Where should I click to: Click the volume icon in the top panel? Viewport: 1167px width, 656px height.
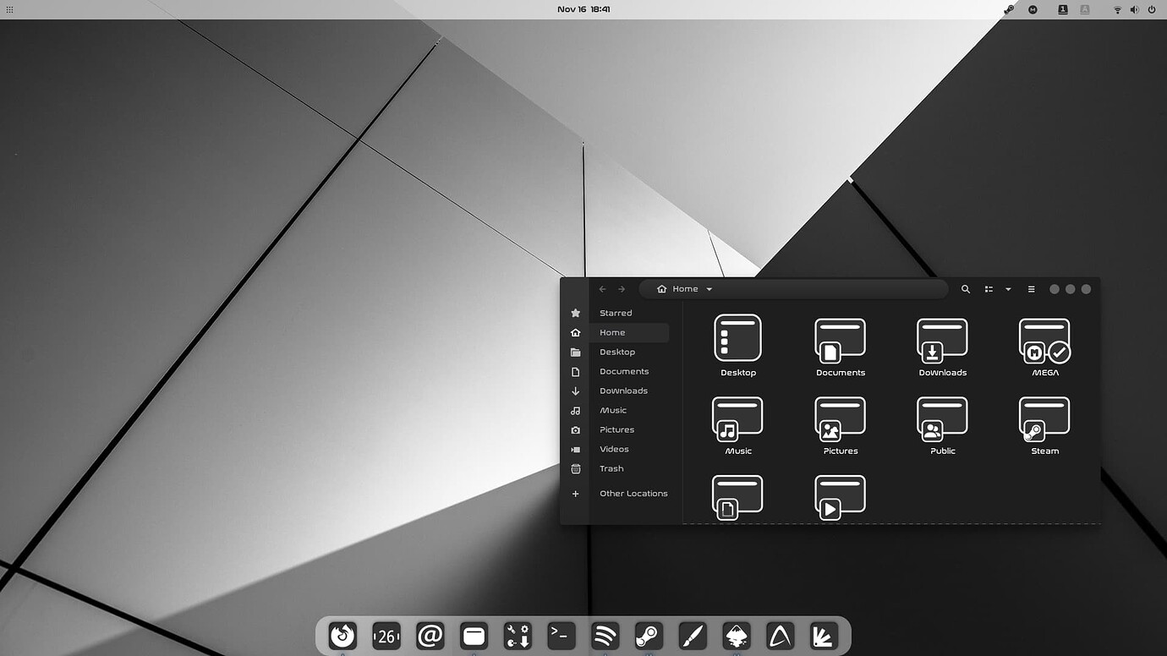pyautogui.click(x=1135, y=9)
